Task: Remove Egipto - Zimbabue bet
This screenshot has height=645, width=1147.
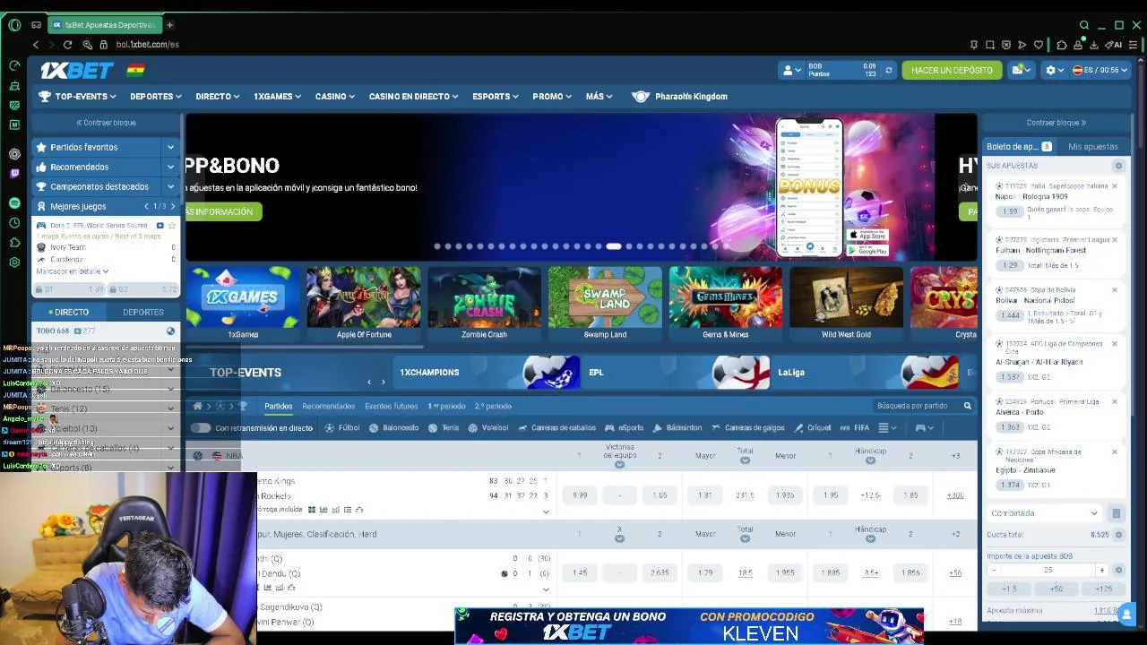Action: click(x=1115, y=451)
